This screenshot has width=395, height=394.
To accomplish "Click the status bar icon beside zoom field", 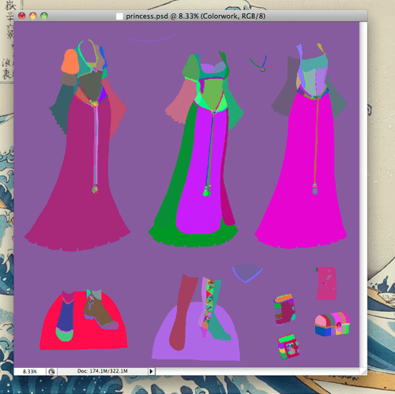I will [51, 371].
